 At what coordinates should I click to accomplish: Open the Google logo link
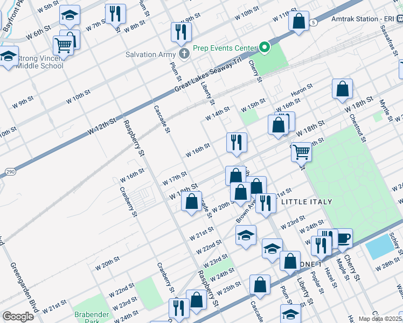[18, 317]
